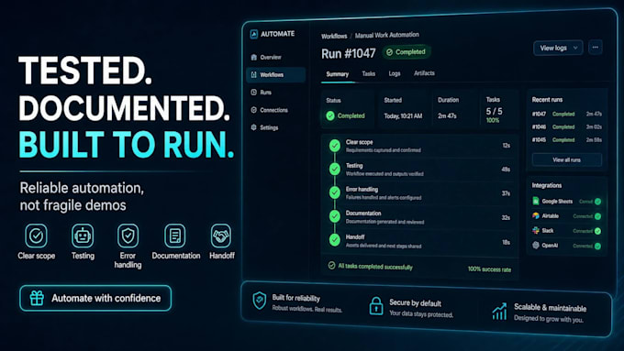Click the Started value Today, 10:21 AM
Screen dimensions: 624x351
coord(403,116)
